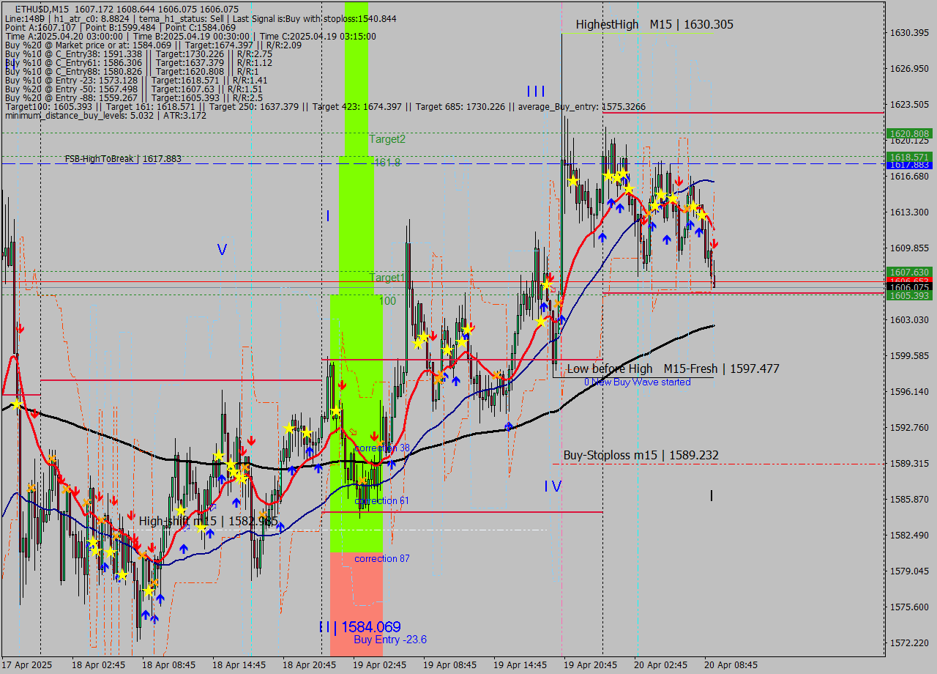
Task: Select the orange cross marker near correction 61
Action: tap(362, 481)
